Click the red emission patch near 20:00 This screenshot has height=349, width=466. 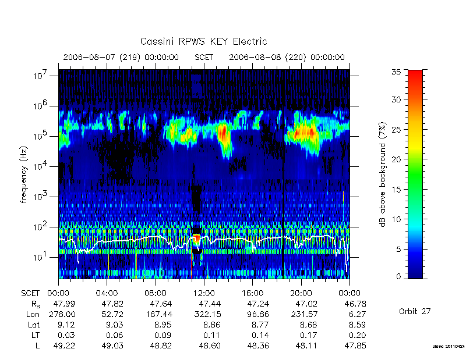pos(303,132)
